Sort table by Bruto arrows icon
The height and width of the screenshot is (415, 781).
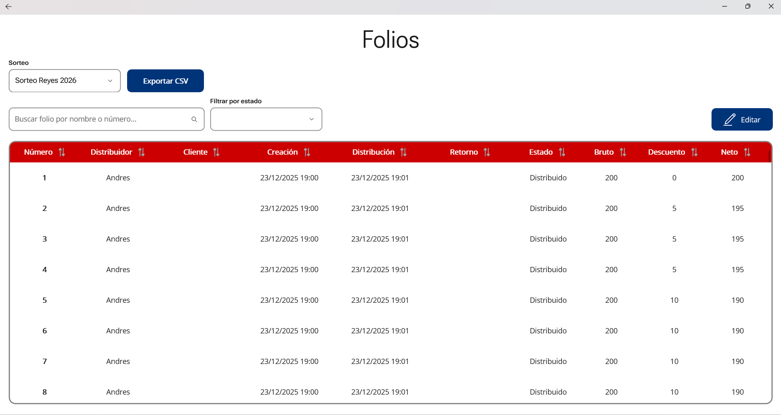pos(623,152)
